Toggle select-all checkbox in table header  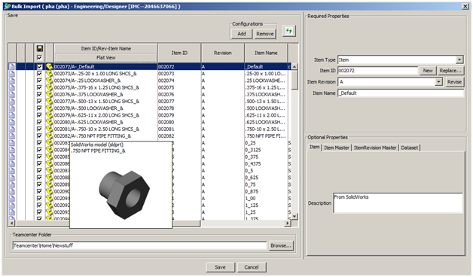[39, 57]
